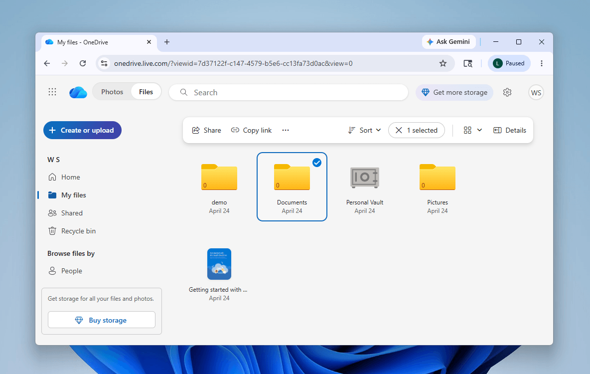Uncheck the Documents folder selection checkmark
The width and height of the screenshot is (590, 374).
(x=317, y=163)
